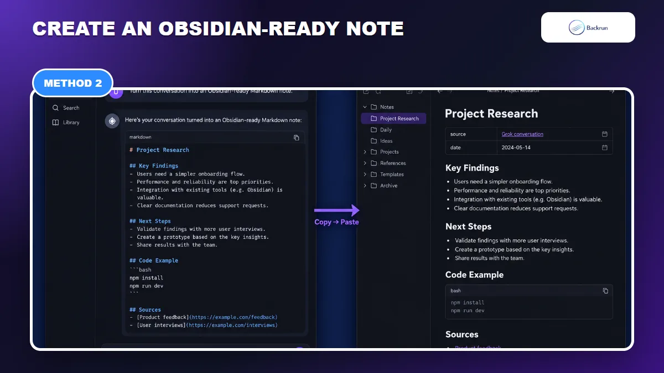Copy the bash code block in Obsidian

[x=605, y=291]
